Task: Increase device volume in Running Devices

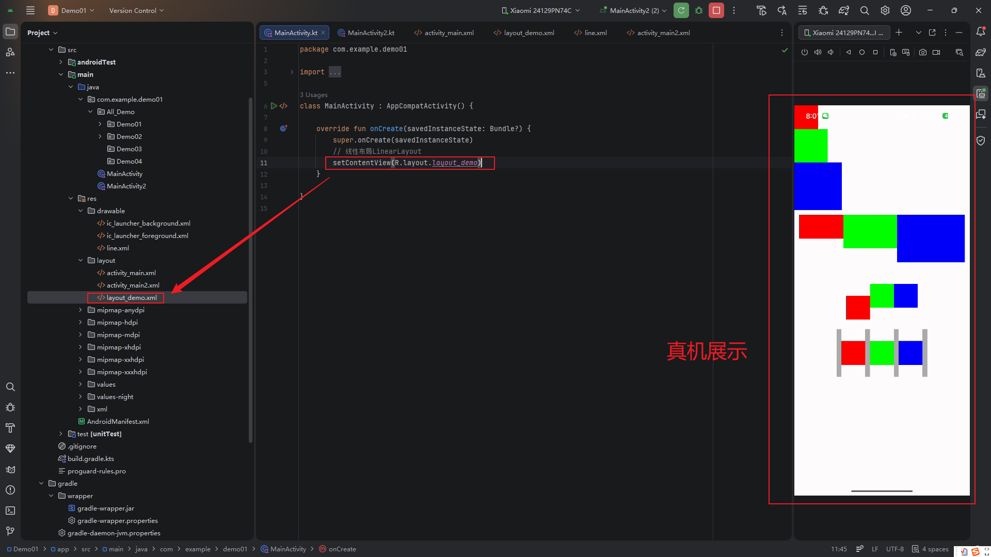Action: (x=818, y=52)
